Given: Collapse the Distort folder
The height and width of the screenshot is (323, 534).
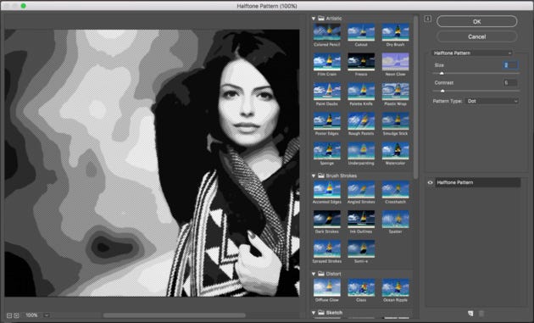Looking at the screenshot, I should 314,274.
